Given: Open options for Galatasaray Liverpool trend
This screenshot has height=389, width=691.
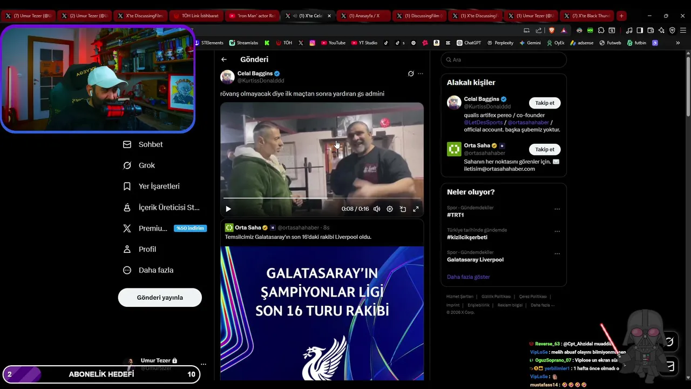Looking at the screenshot, I should pyautogui.click(x=557, y=253).
